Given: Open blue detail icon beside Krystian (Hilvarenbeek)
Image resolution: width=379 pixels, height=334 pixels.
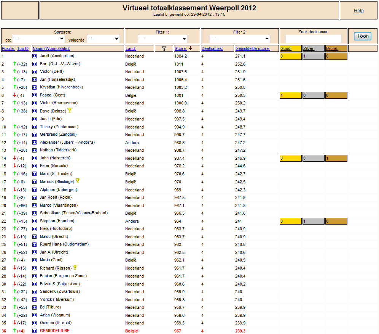Looking at the screenshot, I should 35,87.
